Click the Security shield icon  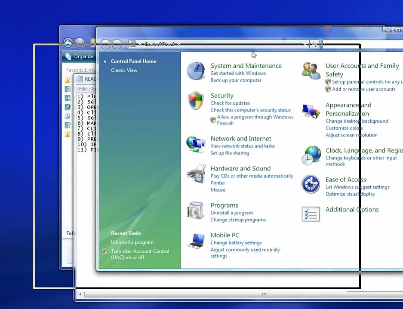(x=196, y=100)
